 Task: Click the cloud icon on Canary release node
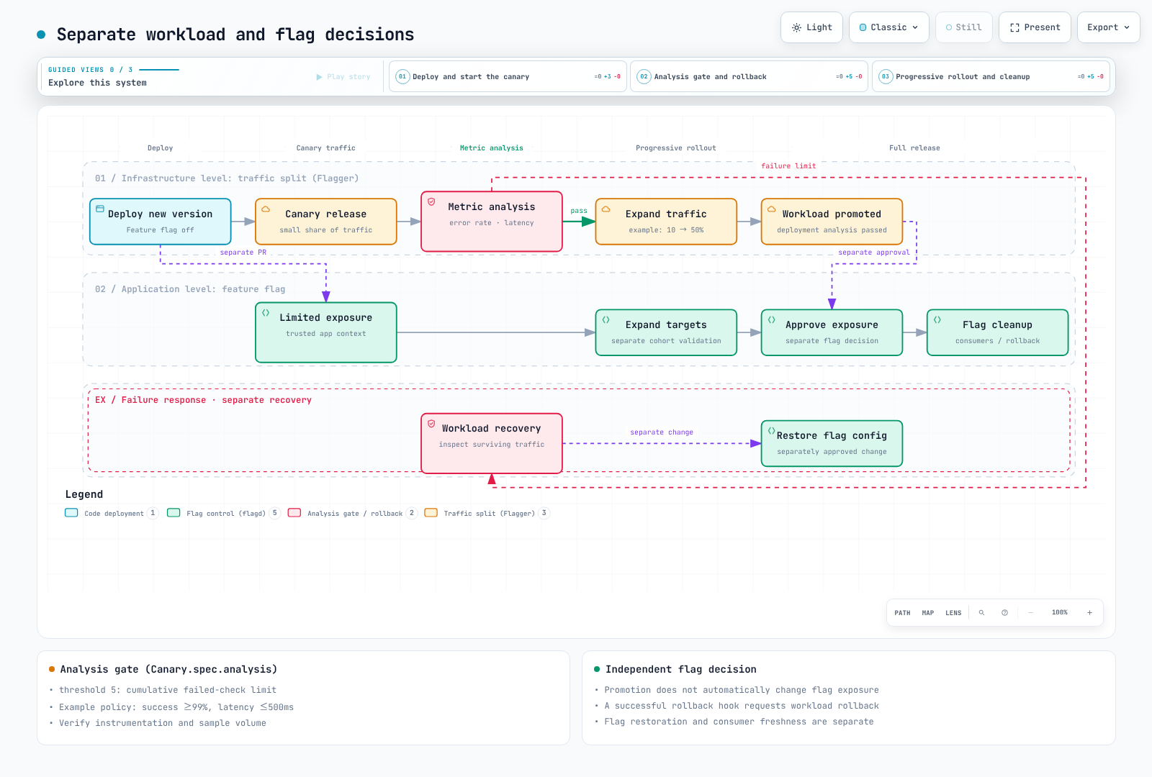266,209
